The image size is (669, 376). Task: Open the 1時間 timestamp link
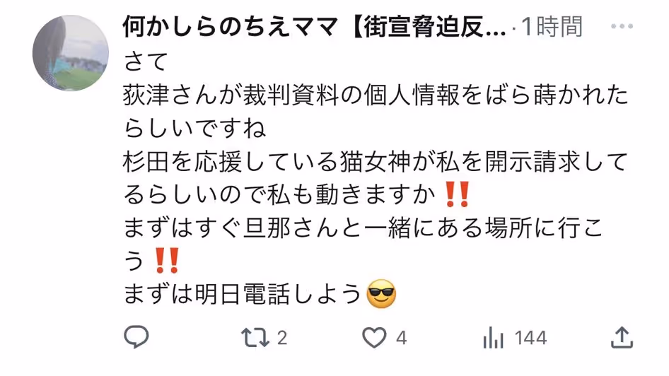(552, 26)
